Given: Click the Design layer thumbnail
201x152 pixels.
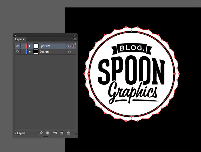Looking at the screenshot, I should click(x=36, y=52).
